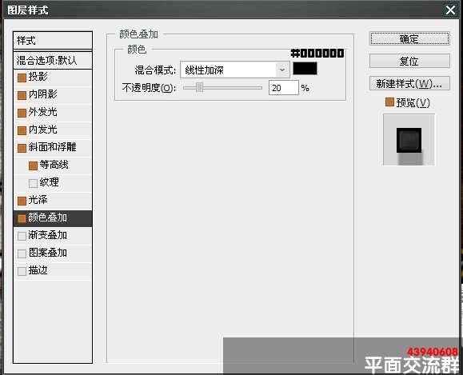
Task: Enable the 纹理 texture checkbox
Action: (33, 183)
